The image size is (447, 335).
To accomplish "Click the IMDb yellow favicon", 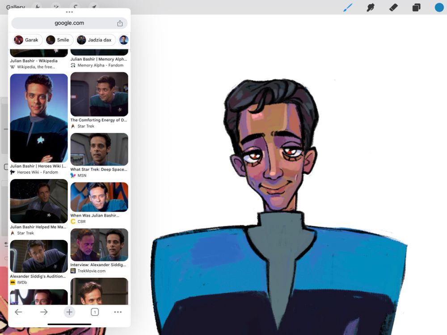I will click(13, 282).
